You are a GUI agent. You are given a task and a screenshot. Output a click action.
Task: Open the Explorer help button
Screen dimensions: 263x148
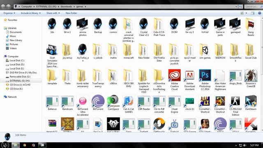coord(259,13)
